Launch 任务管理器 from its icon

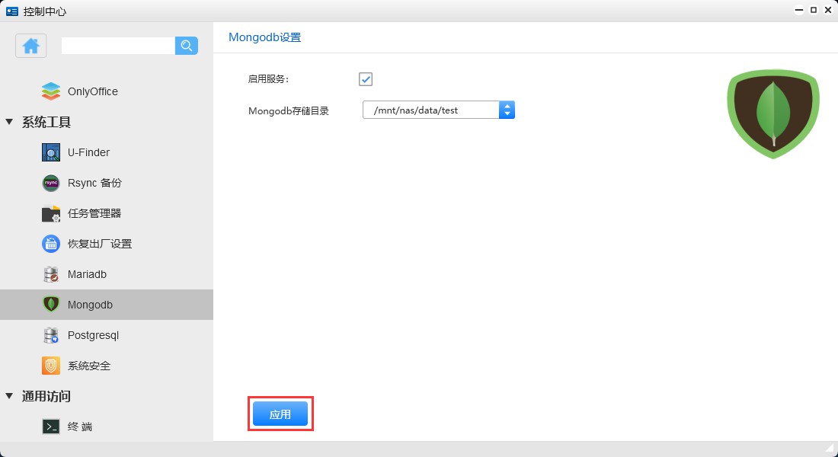point(50,213)
